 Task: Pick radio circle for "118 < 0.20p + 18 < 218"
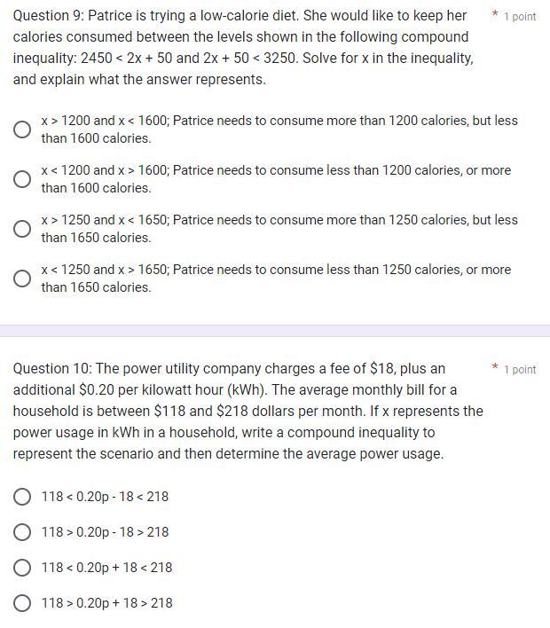coord(23,568)
